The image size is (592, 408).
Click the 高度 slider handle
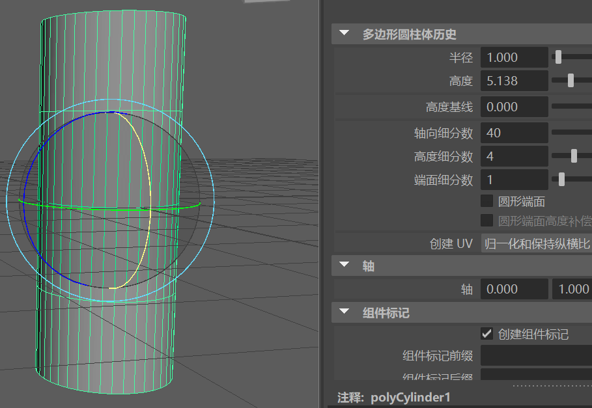[571, 80]
